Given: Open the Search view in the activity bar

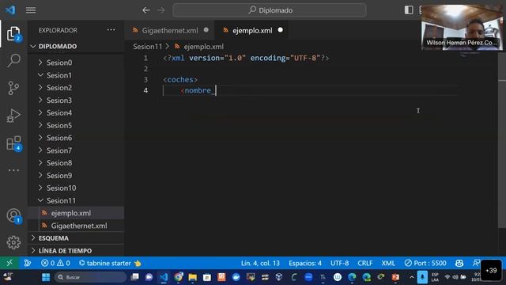Looking at the screenshot, I should click(13, 60).
